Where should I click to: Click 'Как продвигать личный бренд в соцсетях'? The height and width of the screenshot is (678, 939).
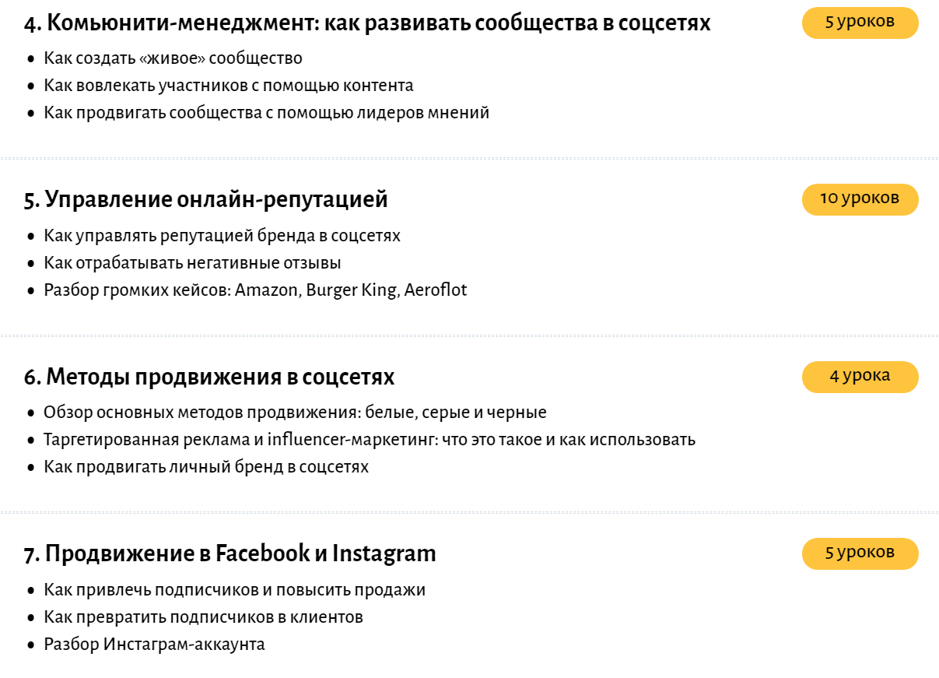(x=206, y=467)
